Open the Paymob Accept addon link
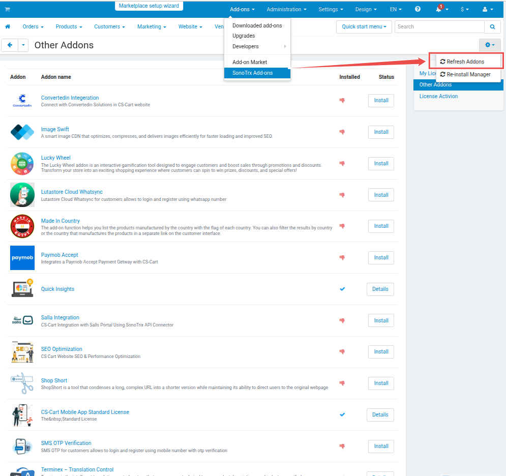Image resolution: width=506 pixels, height=476 pixels. (x=59, y=255)
